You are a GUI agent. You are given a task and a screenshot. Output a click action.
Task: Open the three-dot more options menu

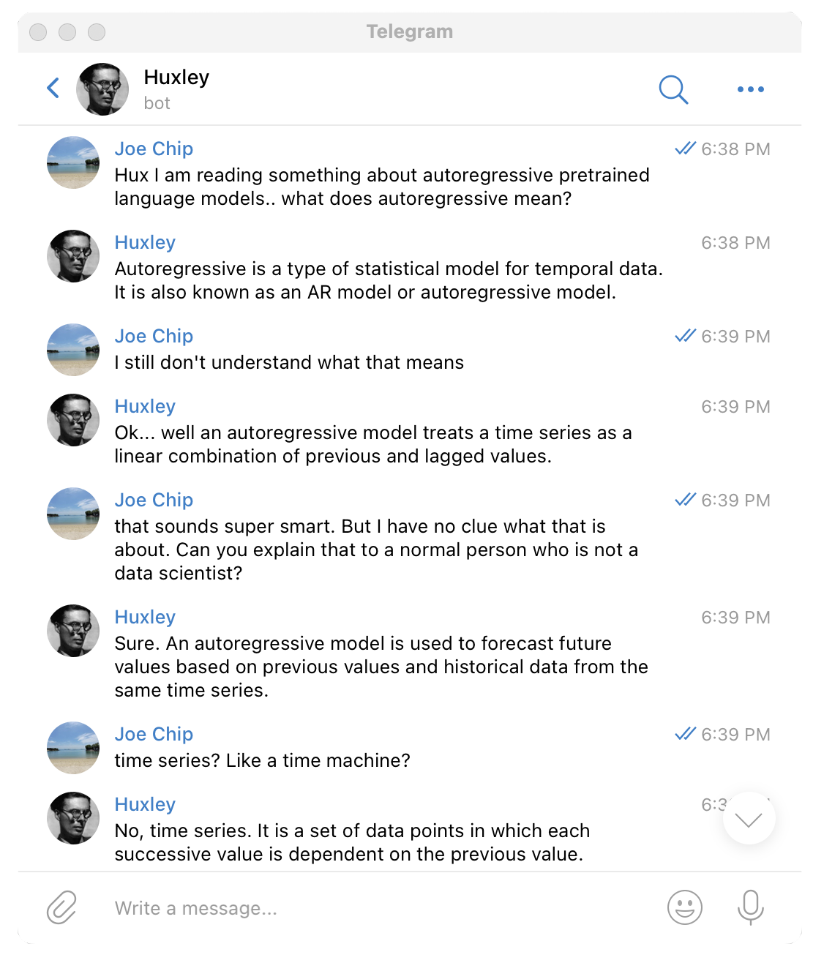coord(751,89)
